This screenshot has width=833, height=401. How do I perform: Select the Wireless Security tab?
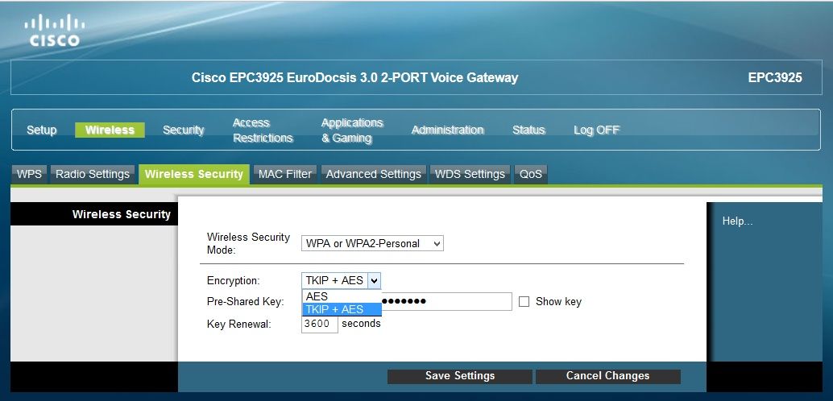[194, 174]
